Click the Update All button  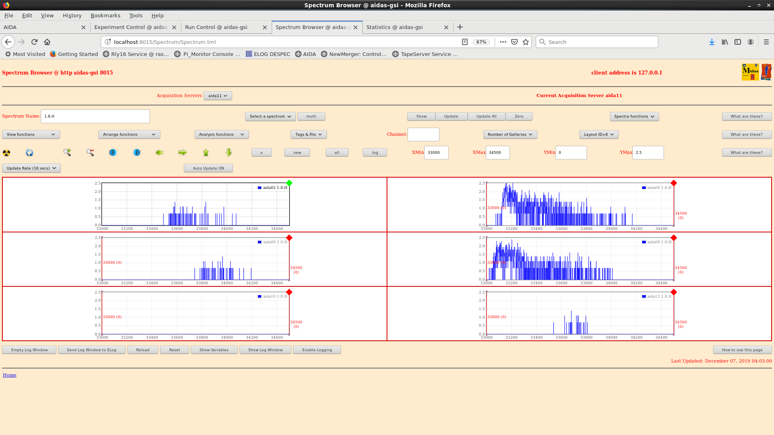[x=486, y=116]
